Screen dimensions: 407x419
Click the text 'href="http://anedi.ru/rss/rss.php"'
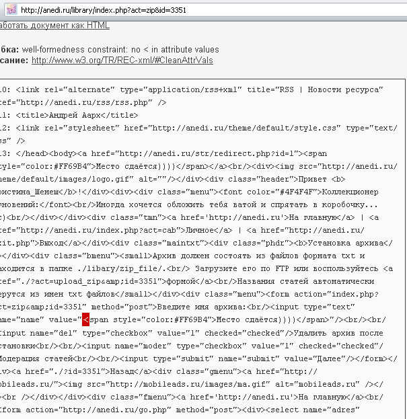(76, 102)
